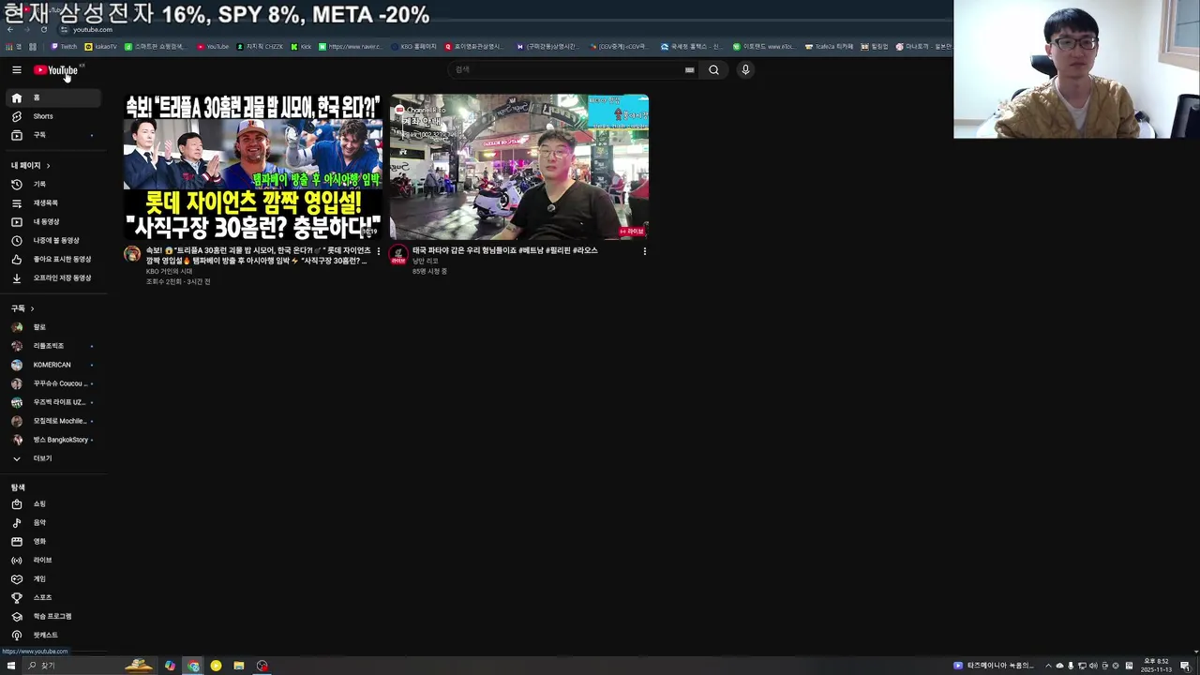
Task: Open 쇼핑 in the explore section
Action: (53, 503)
